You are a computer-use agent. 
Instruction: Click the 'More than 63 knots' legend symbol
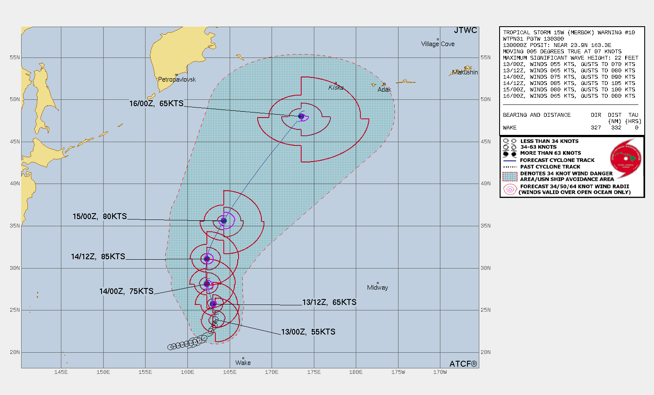click(510, 154)
